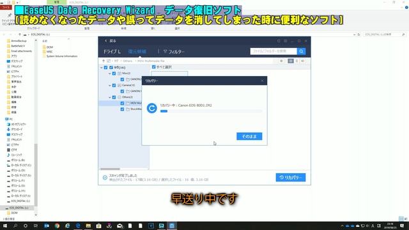Uncheck the Camera tree checkbox
The height and width of the screenshot is (230, 409).
[114, 85]
